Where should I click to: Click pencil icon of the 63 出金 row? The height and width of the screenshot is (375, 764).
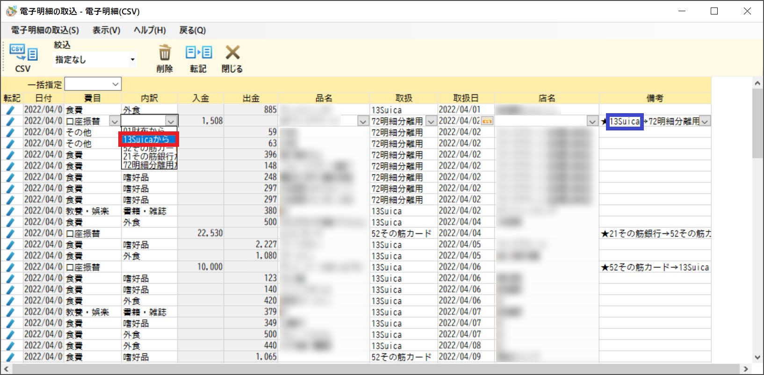10,144
